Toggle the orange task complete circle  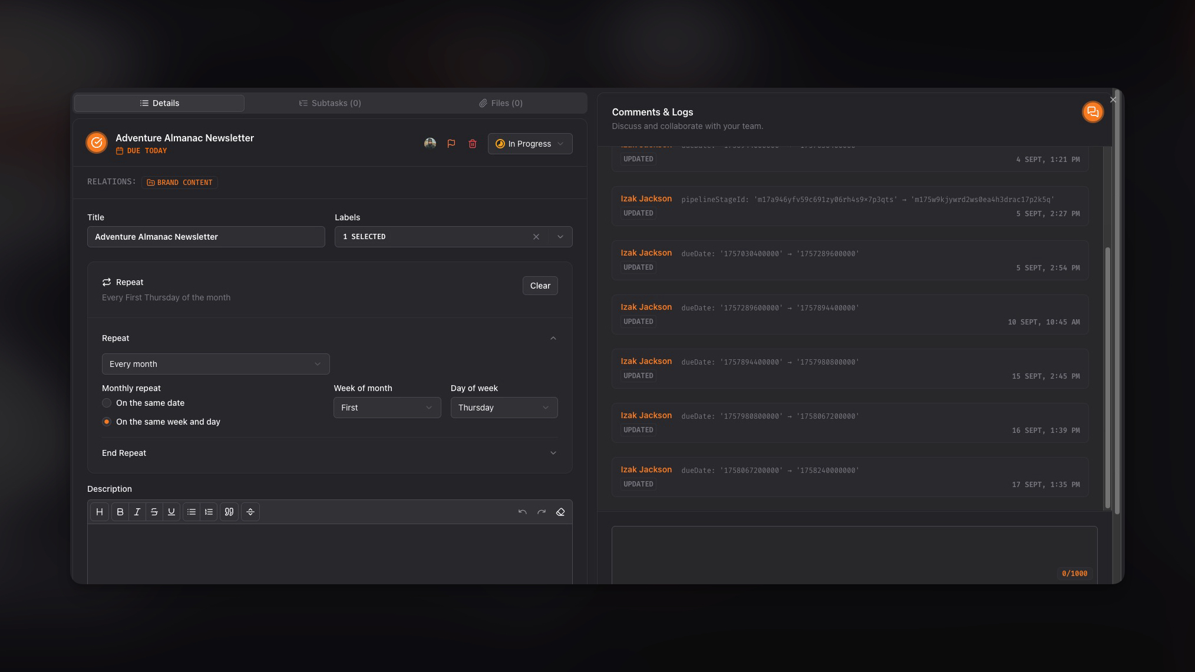coord(97,143)
